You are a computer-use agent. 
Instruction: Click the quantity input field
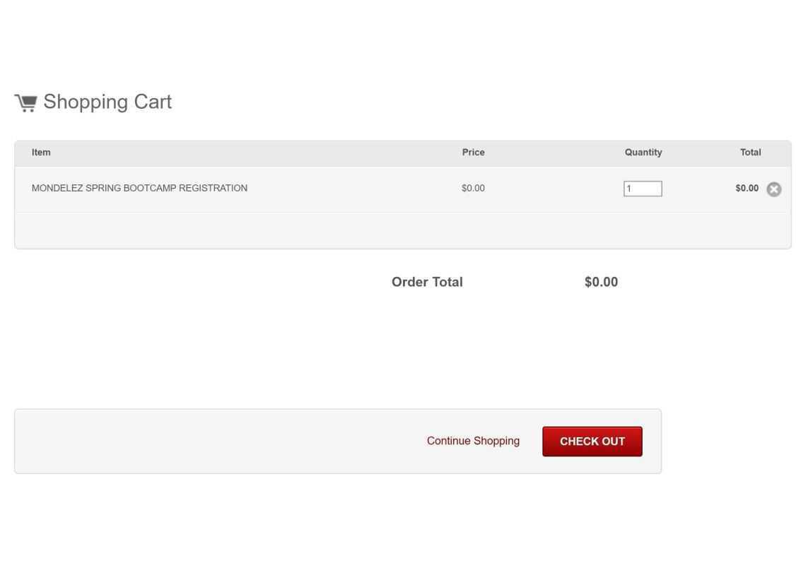[643, 189]
